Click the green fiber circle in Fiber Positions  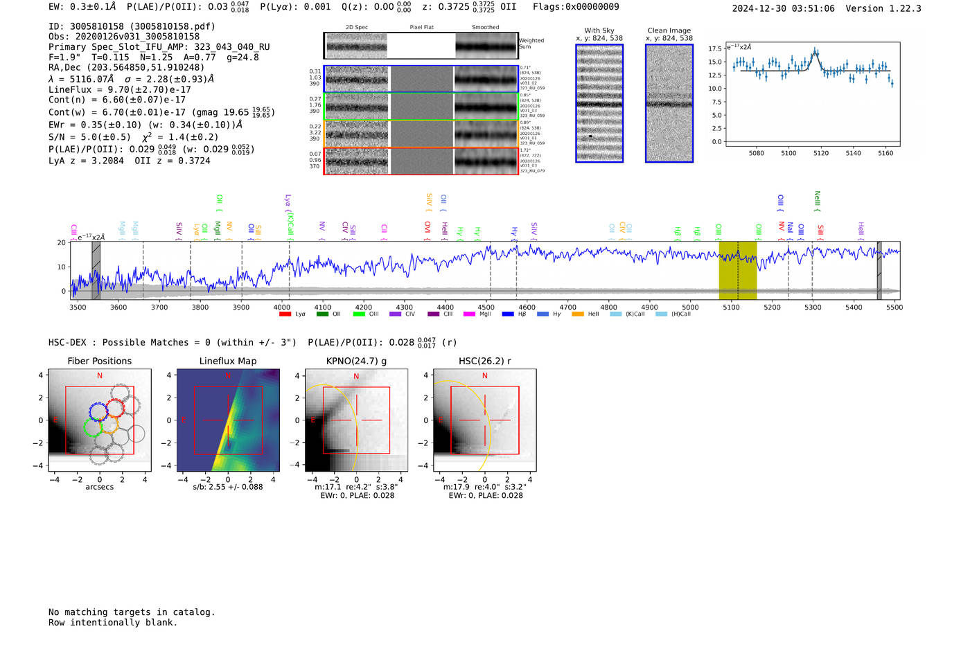94,427
